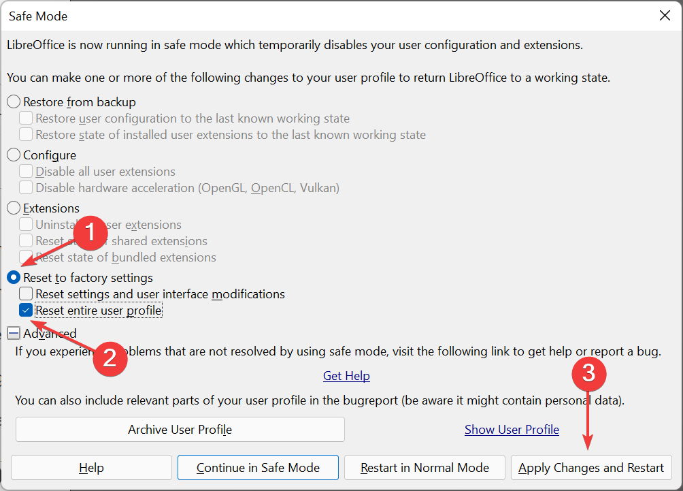Screen dimensions: 683x491
Task: Close the Safe Mode dialog window
Action: click(x=665, y=16)
